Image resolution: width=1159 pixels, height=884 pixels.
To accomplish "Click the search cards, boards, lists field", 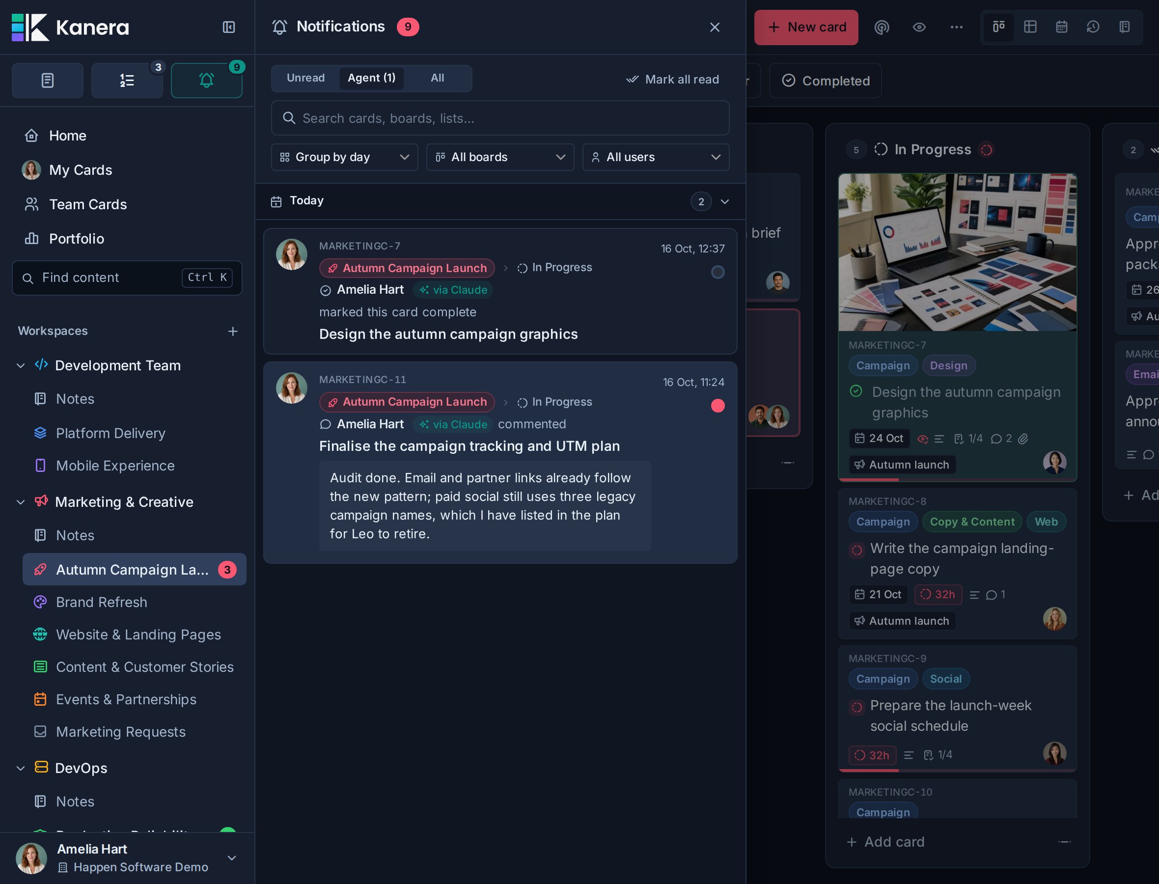I will pyautogui.click(x=500, y=118).
